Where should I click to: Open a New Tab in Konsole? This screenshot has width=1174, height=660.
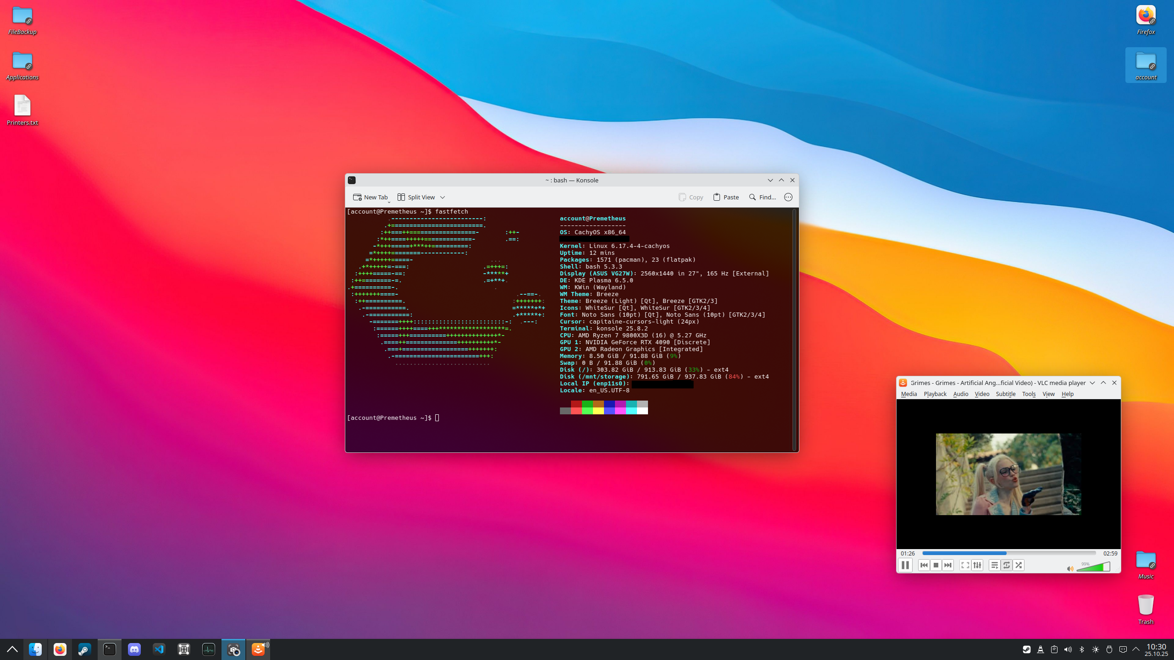pyautogui.click(x=370, y=197)
